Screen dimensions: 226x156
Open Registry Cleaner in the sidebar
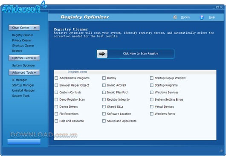pyautogui.click(x=23, y=35)
